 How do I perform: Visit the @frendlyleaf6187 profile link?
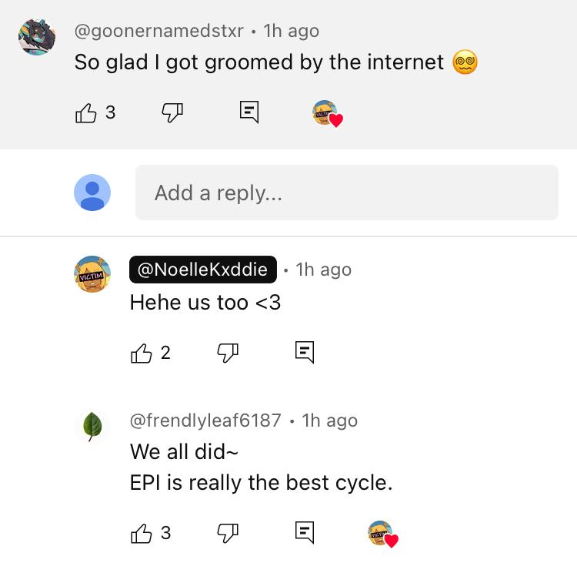tap(205, 421)
